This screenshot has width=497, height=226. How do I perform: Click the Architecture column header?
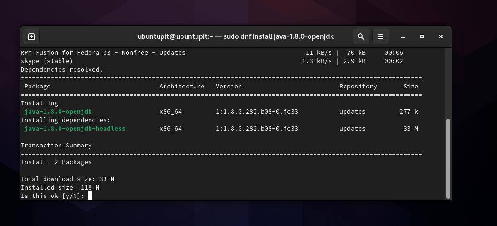pyautogui.click(x=182, y=87)
